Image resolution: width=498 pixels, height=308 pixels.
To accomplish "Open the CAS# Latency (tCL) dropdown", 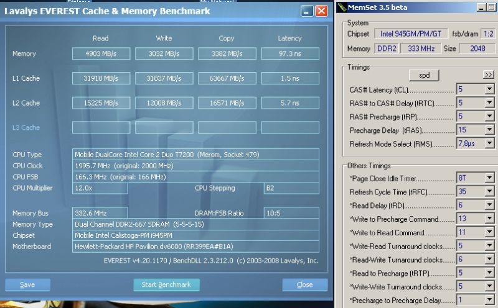I will click(489, 89).
